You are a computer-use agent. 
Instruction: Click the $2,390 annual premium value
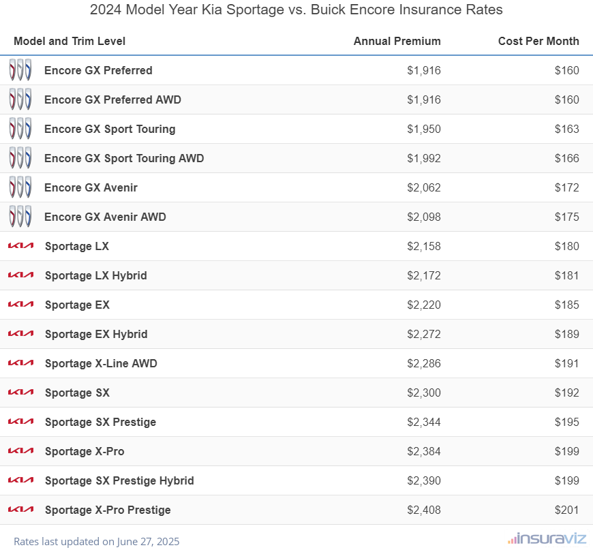(x=424, y=480)
